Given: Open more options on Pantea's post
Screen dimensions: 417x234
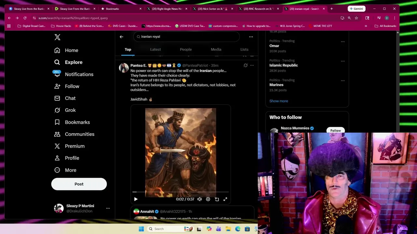Looking at the screenshot, I should point(252,65).
